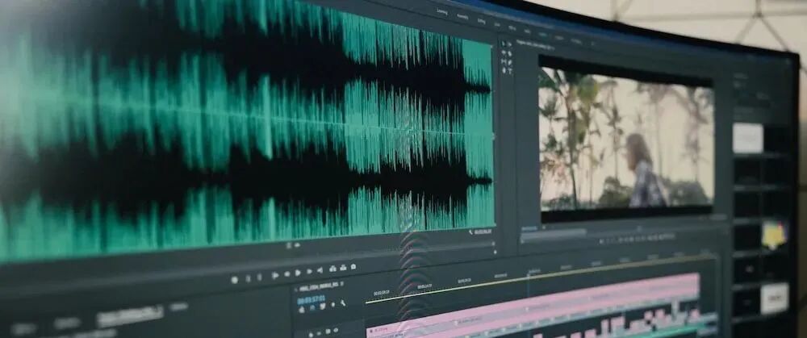Select the top white thumbnail in right panel

coord(748,138)
